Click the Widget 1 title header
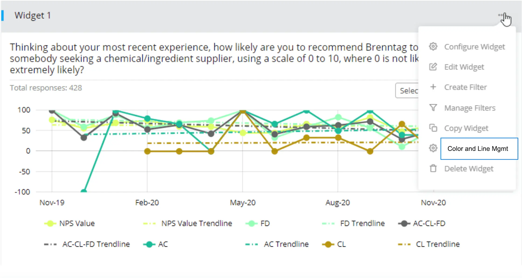The image size is (522, 278). pos(33,16)
